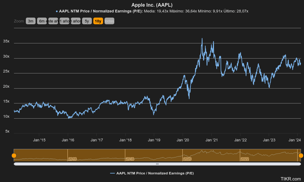Click the 'Último: 28,07x' statistic text
Screen dimensions: 304x182
[236, 11]
